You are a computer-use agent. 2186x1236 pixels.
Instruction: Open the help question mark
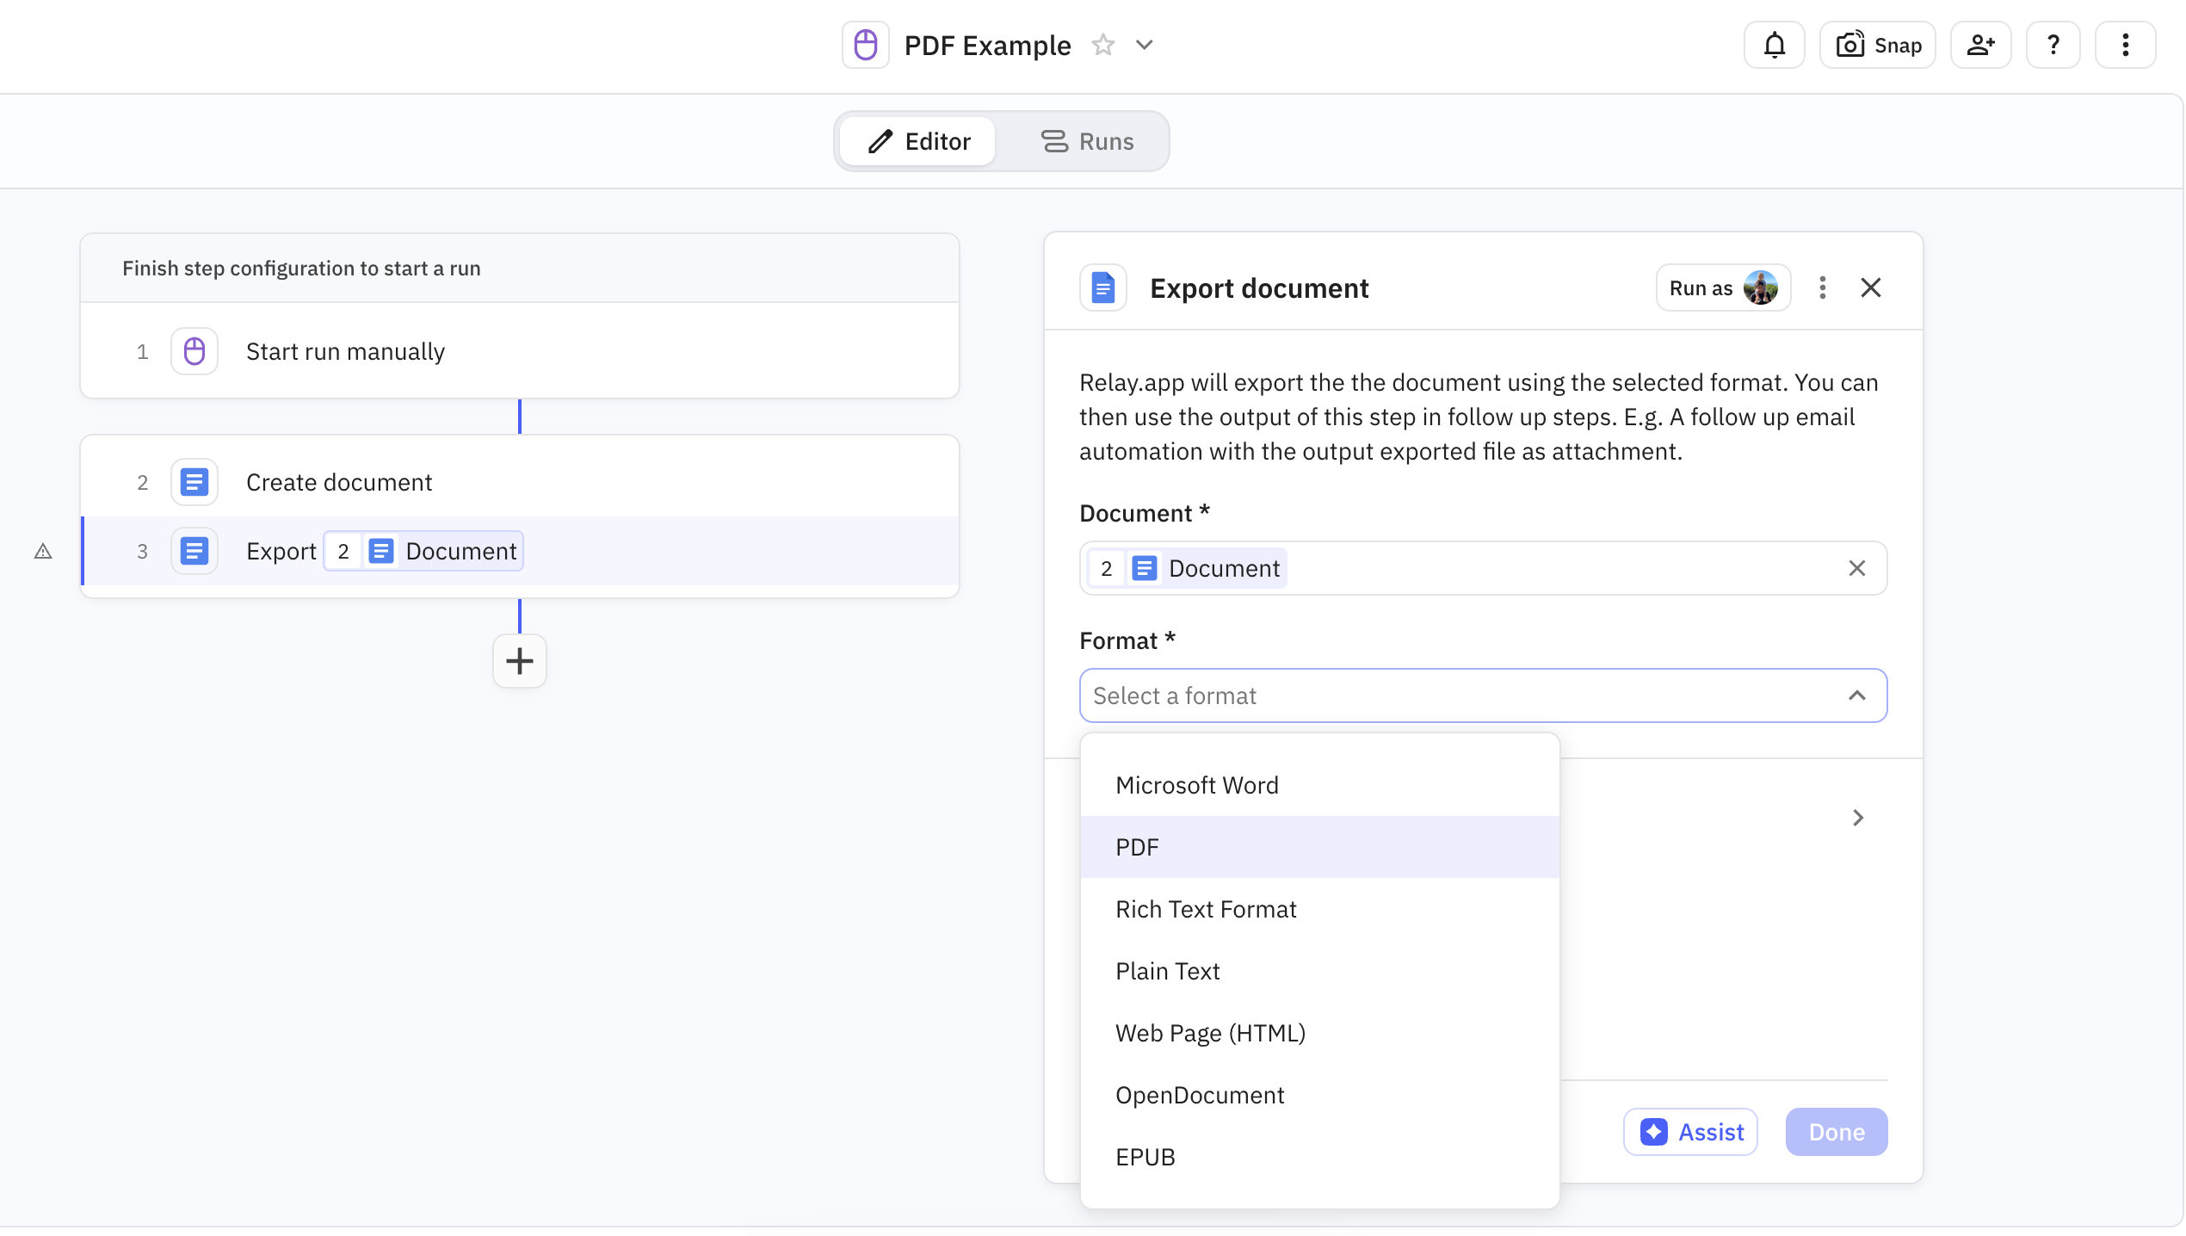point(2053,45)
